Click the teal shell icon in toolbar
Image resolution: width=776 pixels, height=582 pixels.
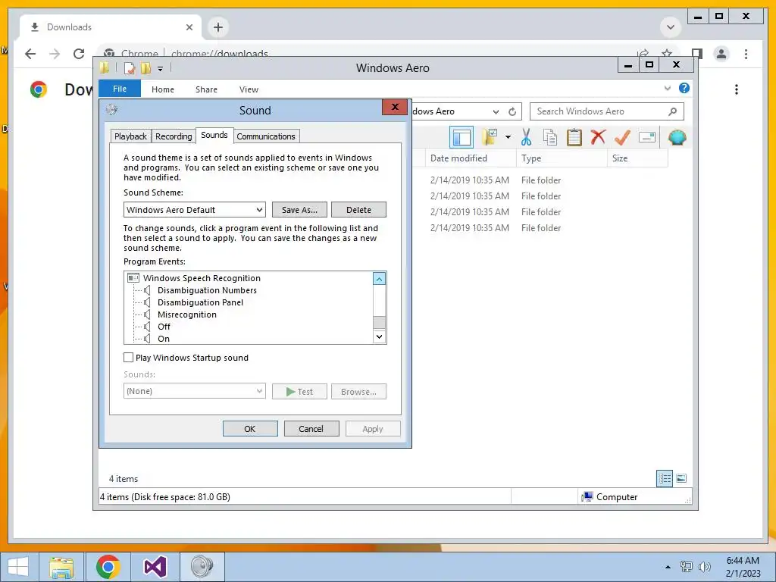(677, 137)
